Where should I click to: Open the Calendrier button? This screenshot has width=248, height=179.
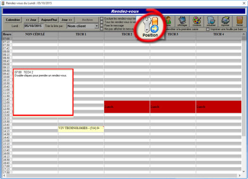click(13, 20)
